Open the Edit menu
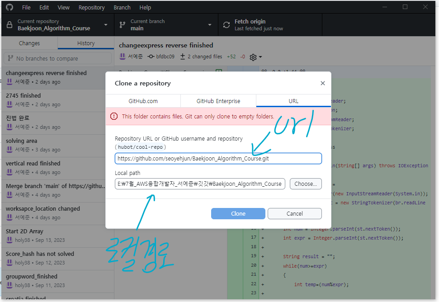This screenshot has width=439, height=302. point(44,8)
